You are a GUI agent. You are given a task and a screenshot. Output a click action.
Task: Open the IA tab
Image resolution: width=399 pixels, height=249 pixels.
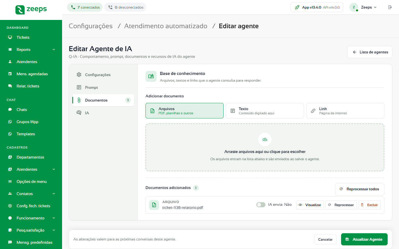[x=103, y=113]
